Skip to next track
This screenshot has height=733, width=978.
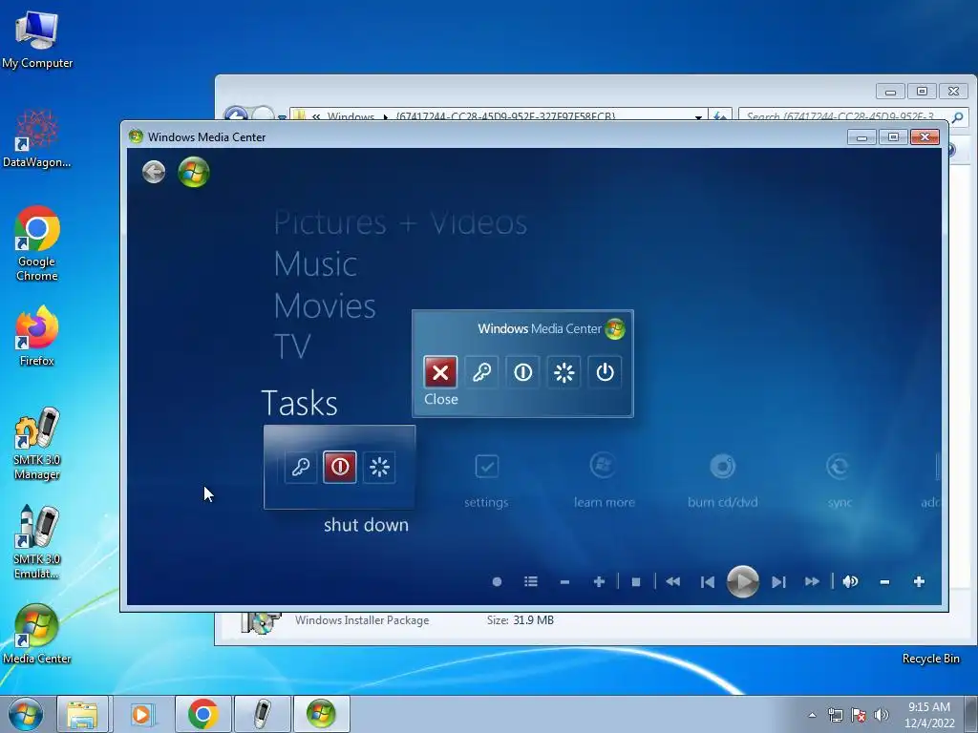[x=778, y=582]
